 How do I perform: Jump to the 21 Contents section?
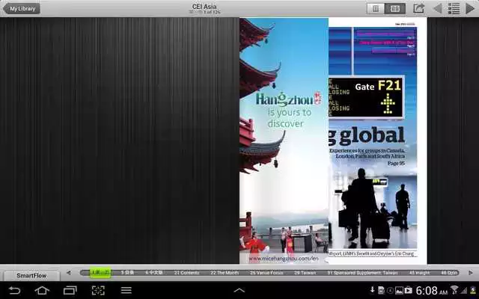(186, 273)
